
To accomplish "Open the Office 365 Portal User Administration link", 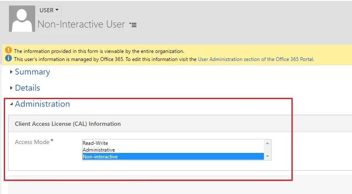I will click(x=255, y=59).
